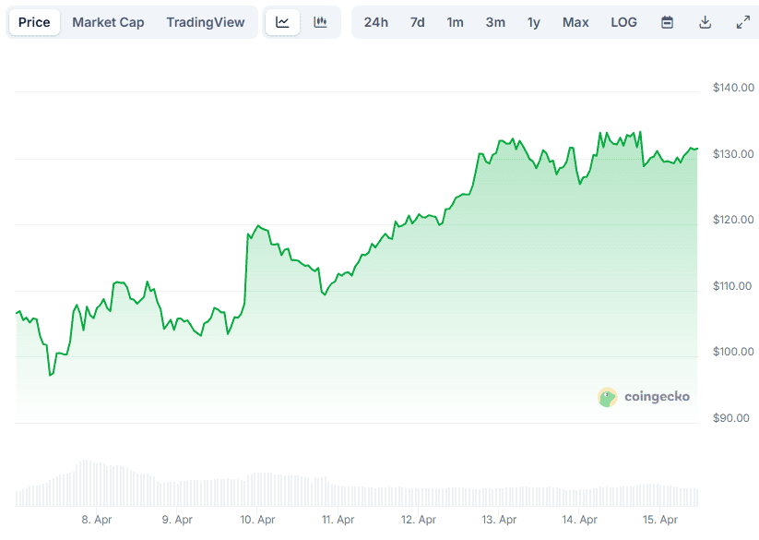The width and height of the screenshot is (759, 540).
Task: Click the 13. Apr date label
Action: (500, 520)
